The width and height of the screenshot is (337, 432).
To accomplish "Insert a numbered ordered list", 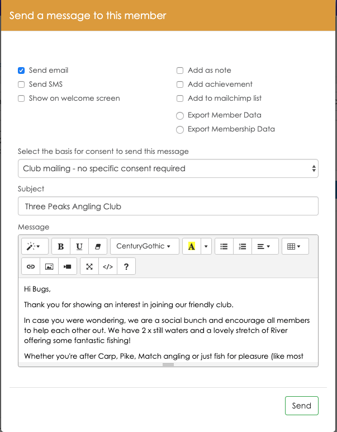I will [x=242, y=246].
